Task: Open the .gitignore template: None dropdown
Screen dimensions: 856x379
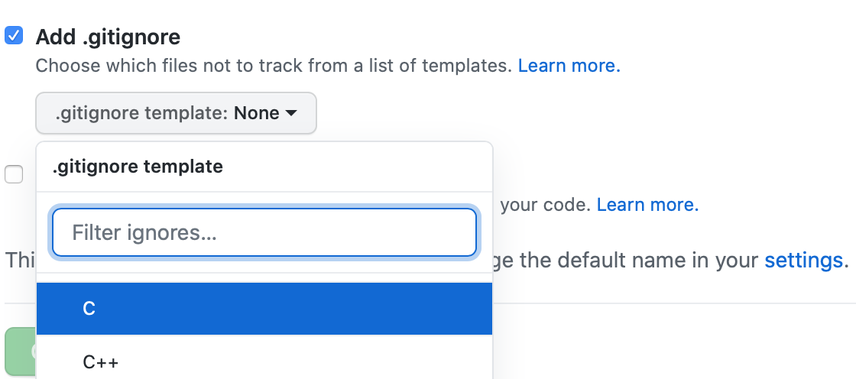Action: pos(176,114)
